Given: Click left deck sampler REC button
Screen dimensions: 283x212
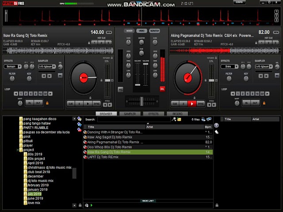Looking at the screenshot, I should pos(60,76).
